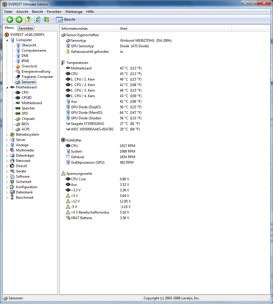Click the Temperaturen thermometer icon
The width and height of the screenshot is (273, 304).
(63, 63)
